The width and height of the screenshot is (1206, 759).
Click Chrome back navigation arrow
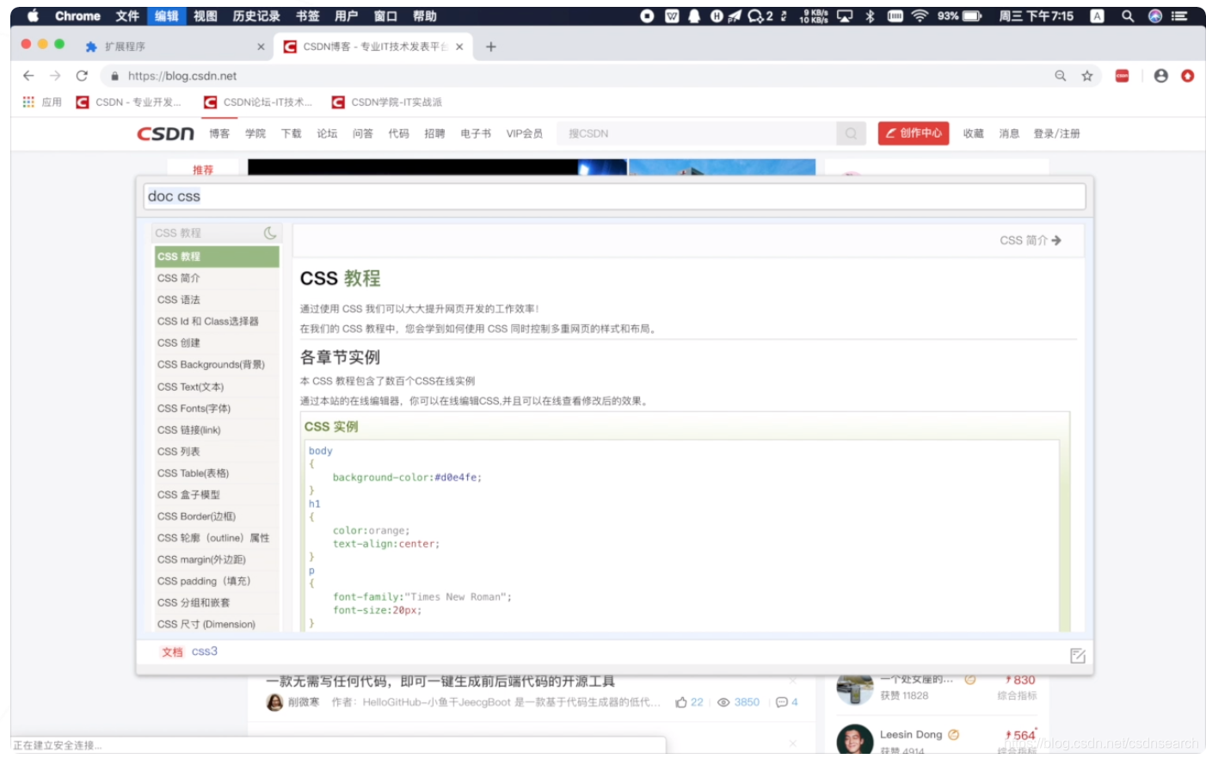[28, 76]
